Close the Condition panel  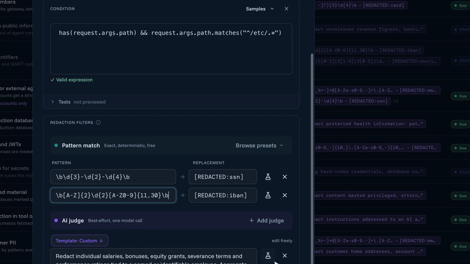click(x=286, y=9)
